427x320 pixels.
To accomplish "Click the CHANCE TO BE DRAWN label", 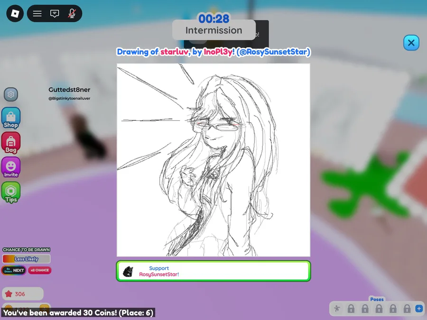I will coord(27,249).
